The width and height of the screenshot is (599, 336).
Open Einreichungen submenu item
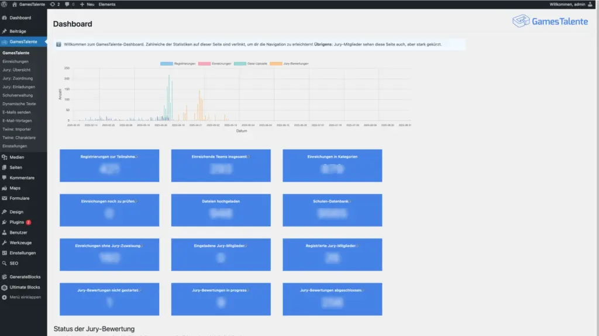pyautogui.click(x=15, y=61)
